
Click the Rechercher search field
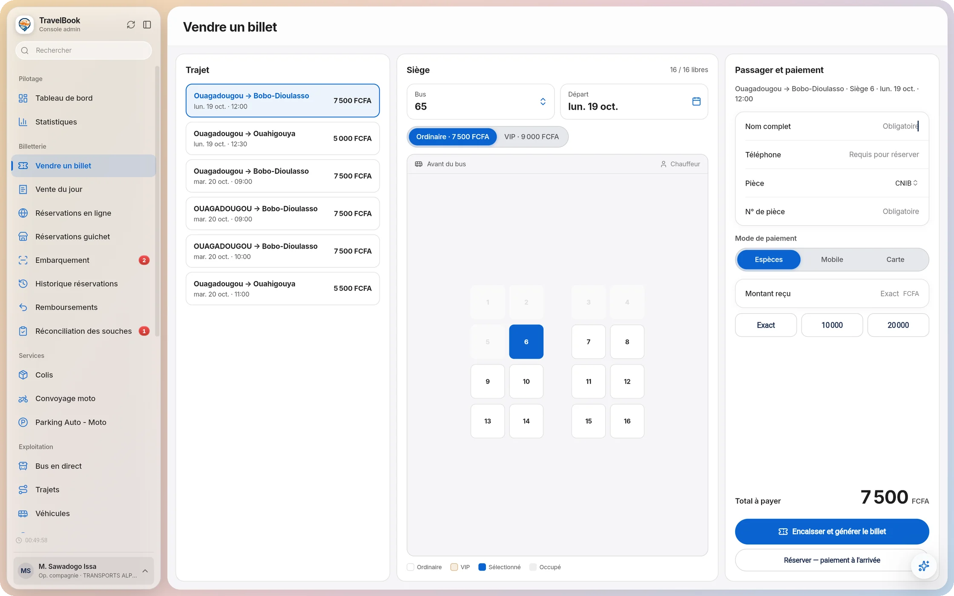tap(83, 50)
